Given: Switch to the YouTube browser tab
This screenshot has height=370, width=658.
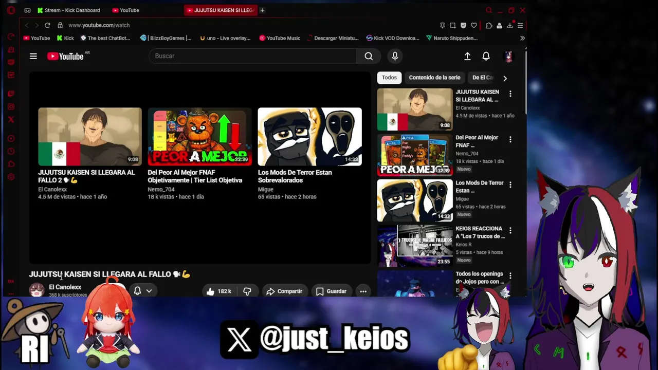Looking at the screenshot, I should (x=126, y=10).
